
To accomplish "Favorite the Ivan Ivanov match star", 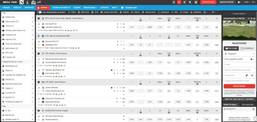I will point(39,74).
